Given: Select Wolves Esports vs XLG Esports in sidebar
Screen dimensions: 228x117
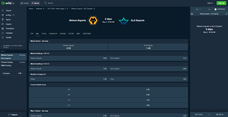Looking at the screenshot, I should [x=13, y=57].
